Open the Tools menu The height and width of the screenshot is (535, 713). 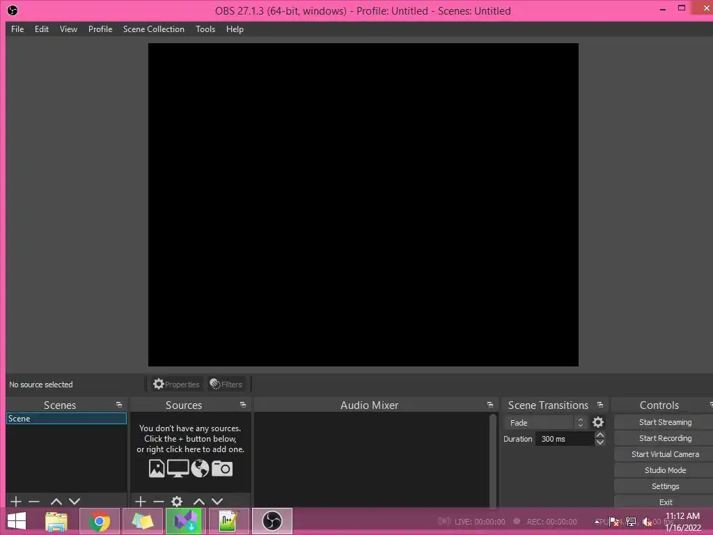point(205,29)
